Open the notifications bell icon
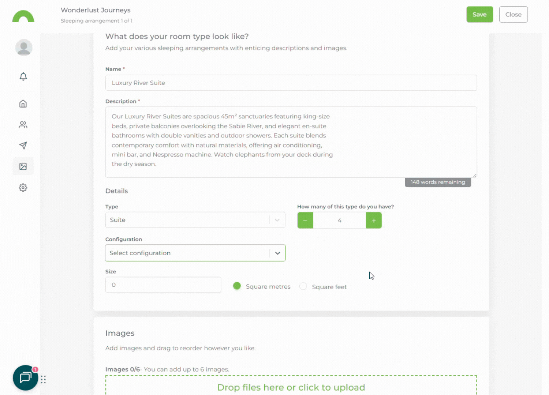This screenshot has height=395, width=549. click(23, 76)
